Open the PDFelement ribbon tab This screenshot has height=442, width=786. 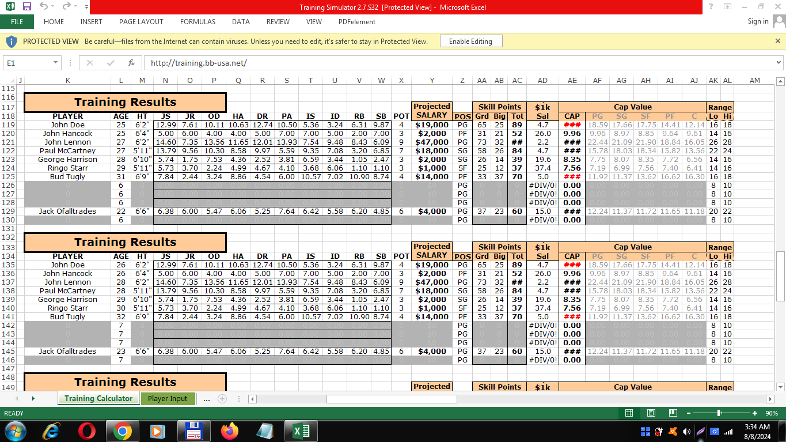tap(357, 21)
